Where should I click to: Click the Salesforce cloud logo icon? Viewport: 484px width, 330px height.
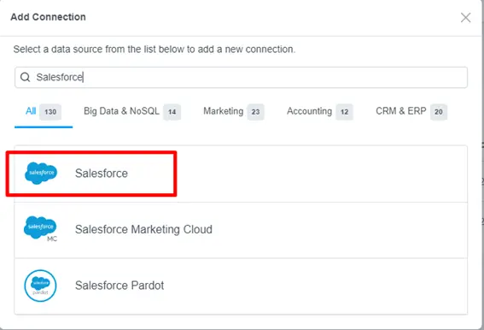coord(41,174)
